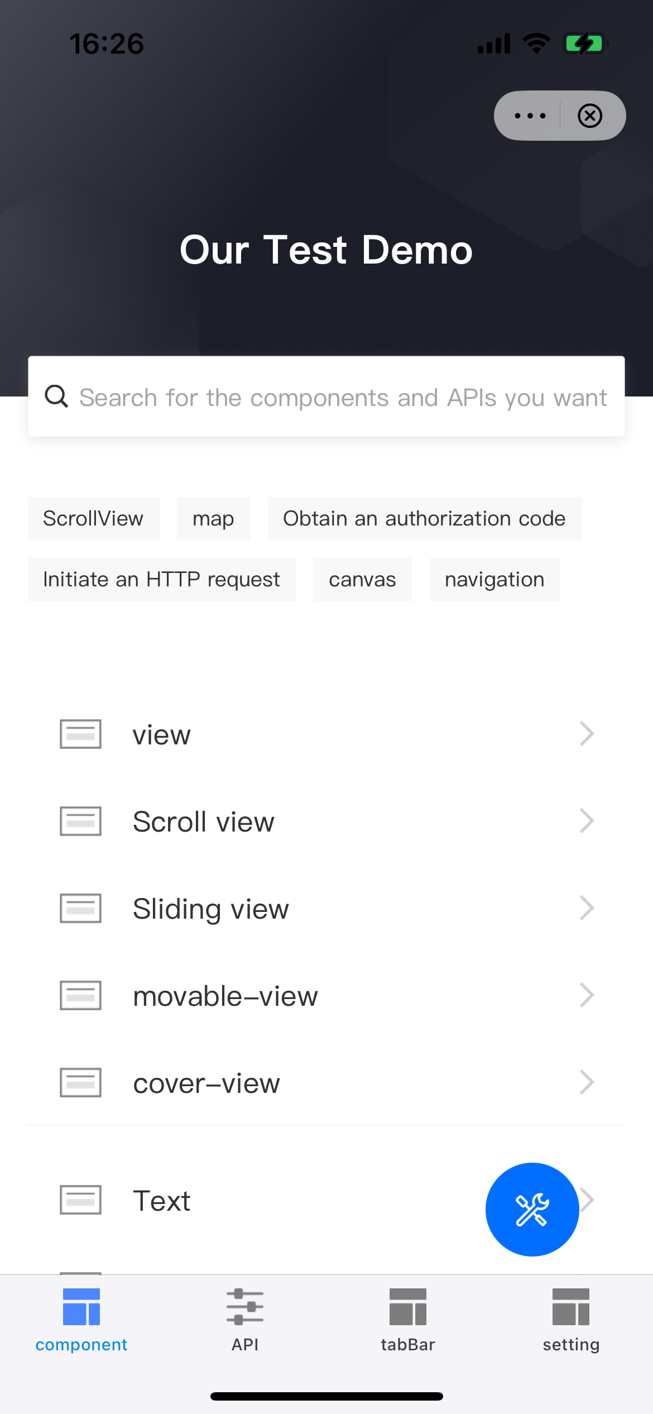653x1414 pixels.
Task: Click the API sliders icon
Action: [x=244, y=1307]
